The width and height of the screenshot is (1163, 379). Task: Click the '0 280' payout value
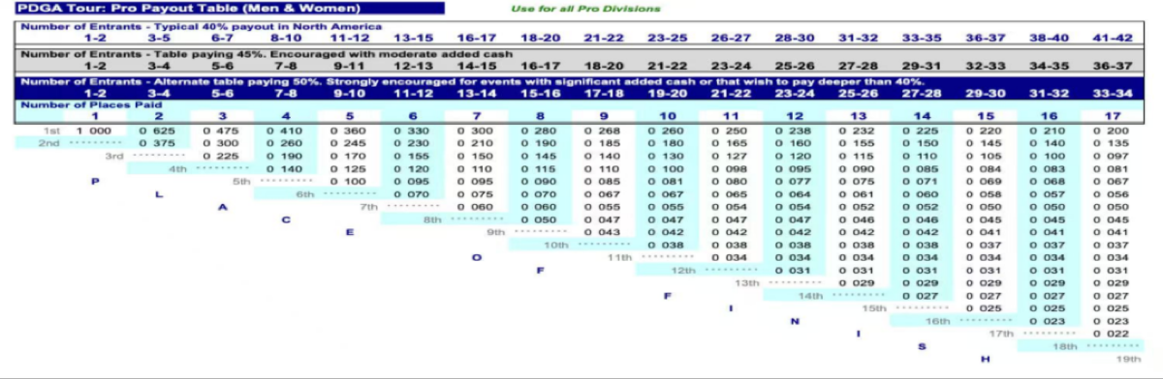540,130
